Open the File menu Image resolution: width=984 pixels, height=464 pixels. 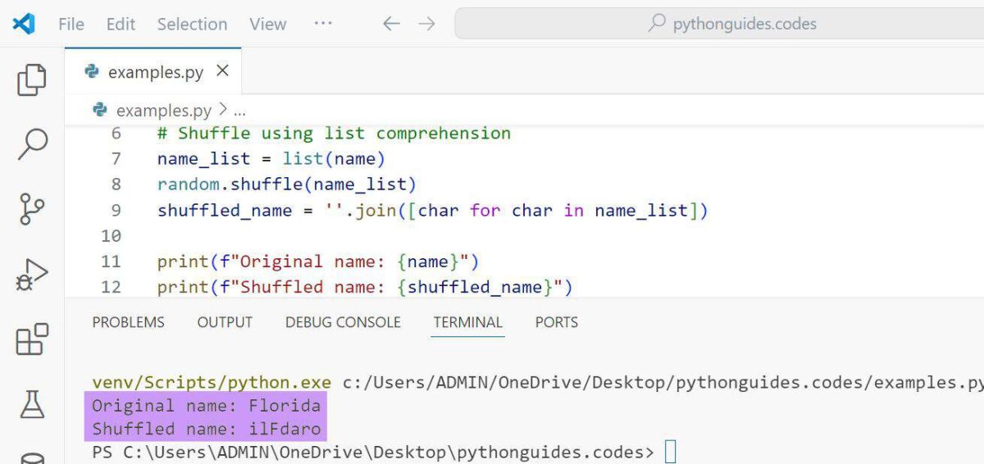(x=71, y=24)
